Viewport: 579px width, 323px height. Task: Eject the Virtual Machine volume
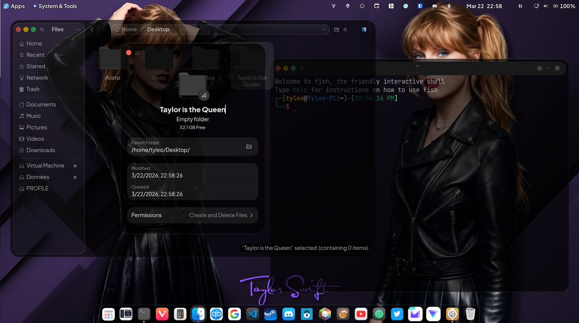(75, 166)
